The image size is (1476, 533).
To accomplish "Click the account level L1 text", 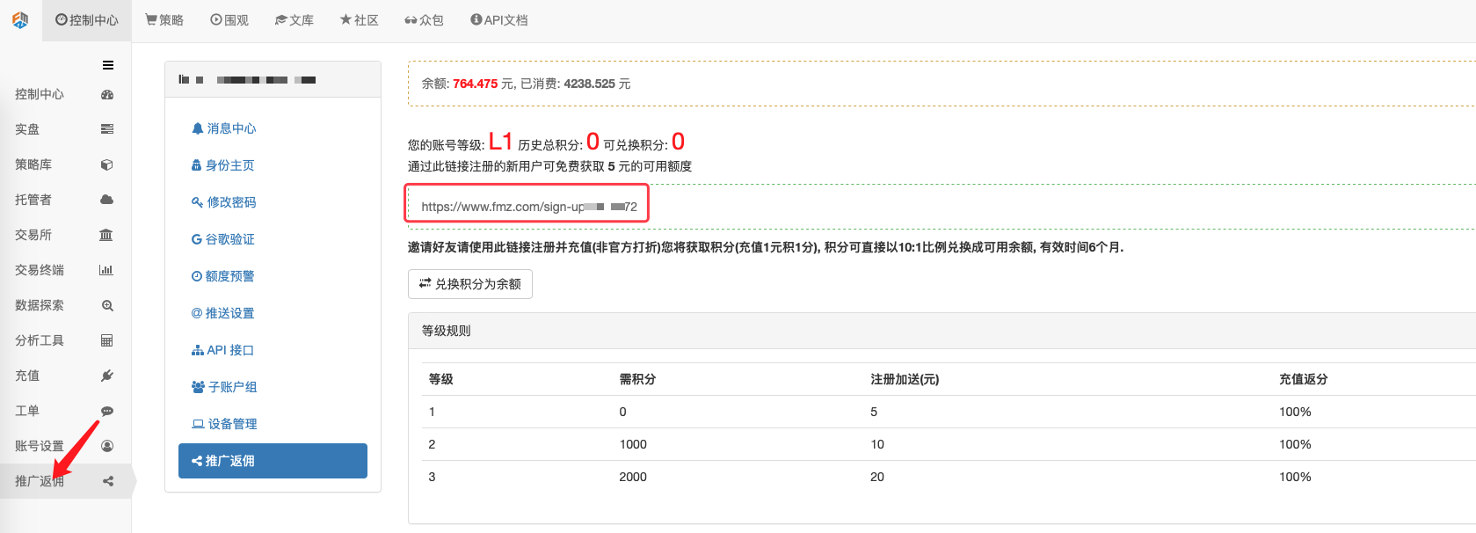I will click(x=500, y=142).
